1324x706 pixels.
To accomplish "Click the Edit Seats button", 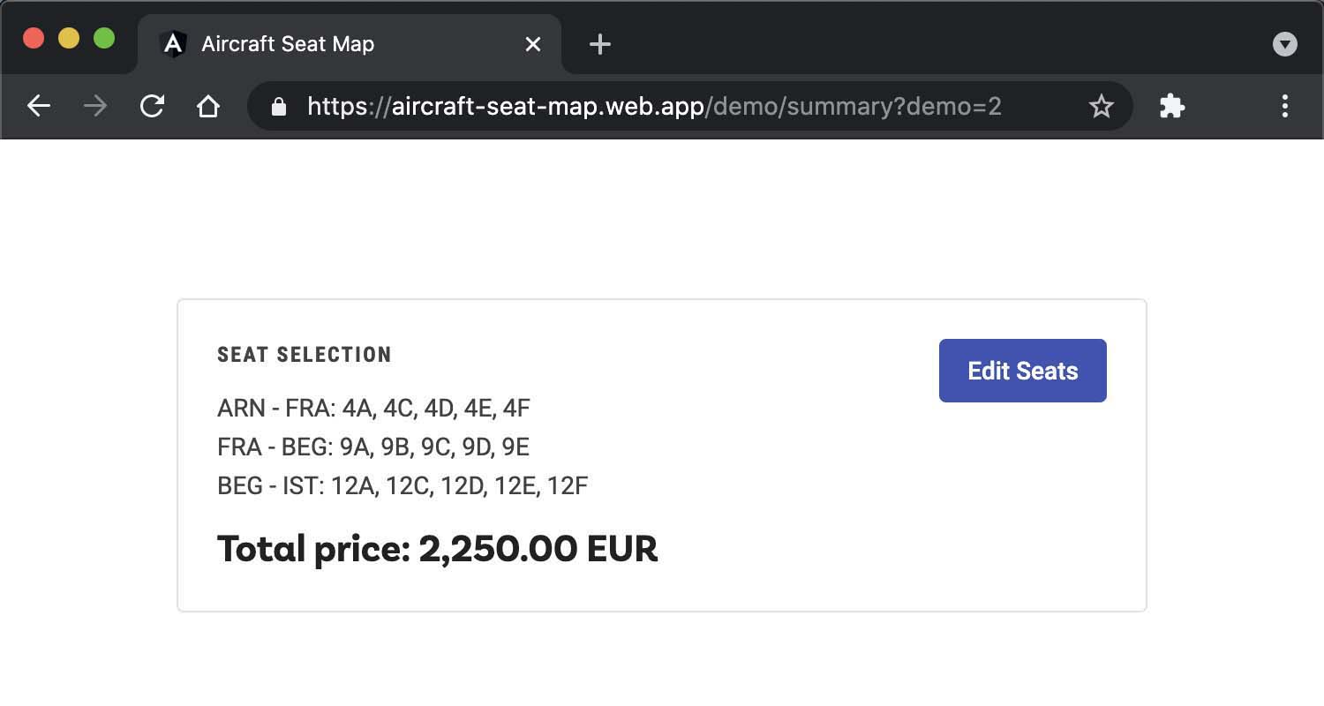I will 1022,371.
